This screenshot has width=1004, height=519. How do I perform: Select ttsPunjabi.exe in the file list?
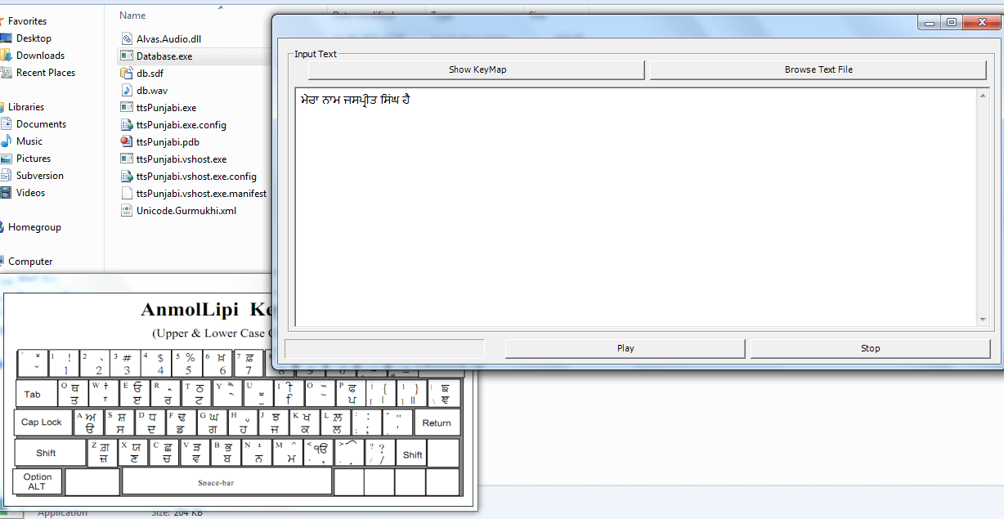point(166,108)
